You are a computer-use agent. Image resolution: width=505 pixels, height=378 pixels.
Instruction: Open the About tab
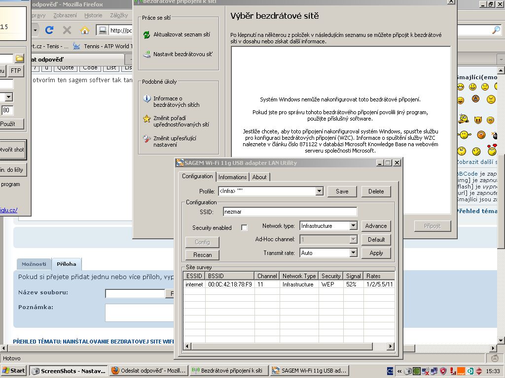click(259, 177)
